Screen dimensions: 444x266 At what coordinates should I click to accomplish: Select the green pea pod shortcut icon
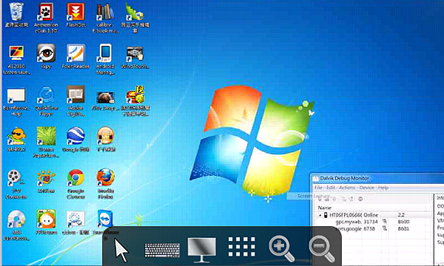click(135, 17)
